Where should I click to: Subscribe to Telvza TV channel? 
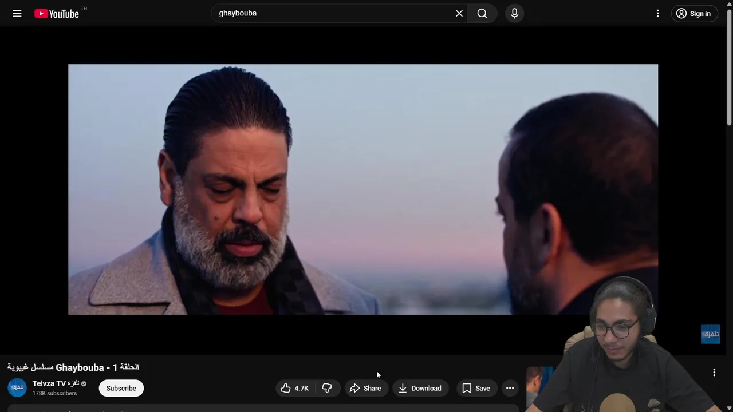(x=121, y=388)
